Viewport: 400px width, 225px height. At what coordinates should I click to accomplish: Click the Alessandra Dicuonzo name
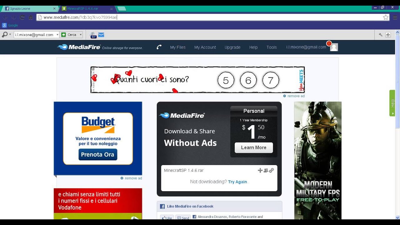pyautogui.click(x=212, y=217)
